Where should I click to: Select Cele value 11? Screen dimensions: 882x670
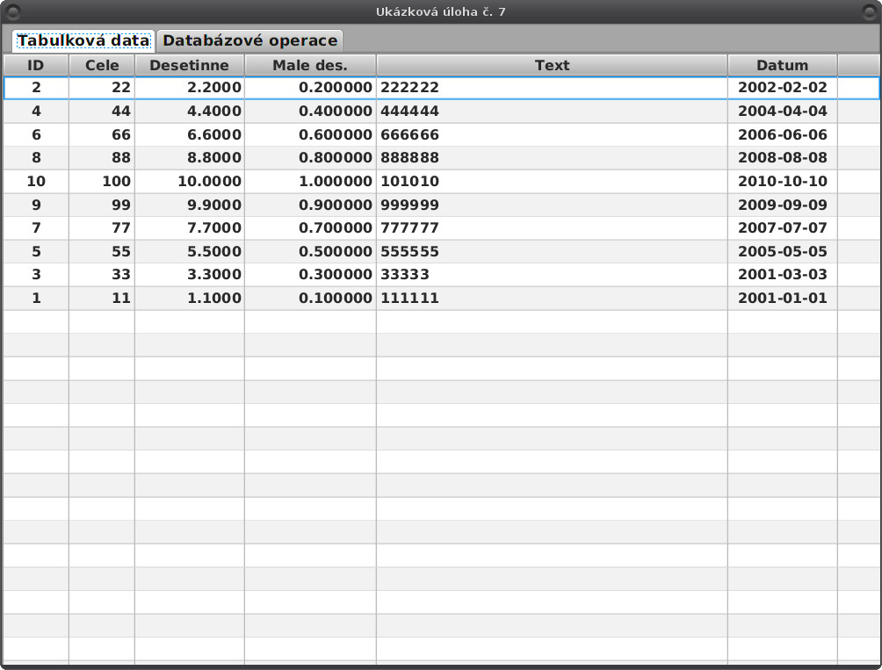point(102,299)
